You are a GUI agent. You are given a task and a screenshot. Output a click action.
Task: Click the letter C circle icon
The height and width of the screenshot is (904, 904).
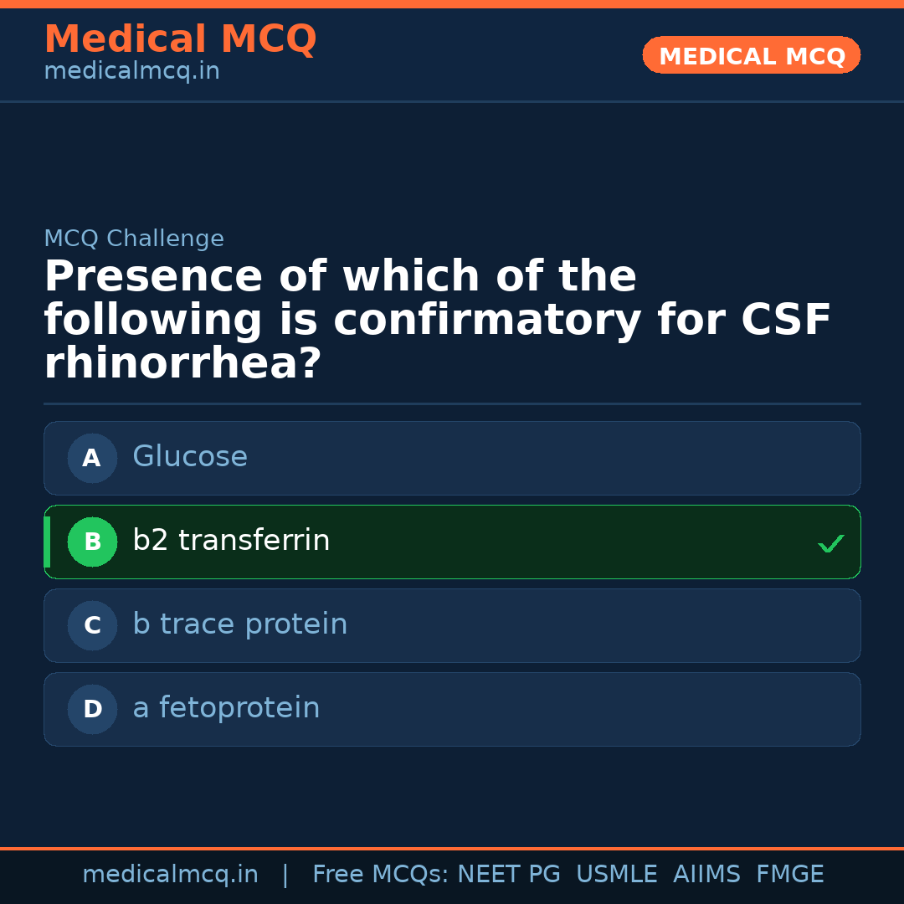[x=92, y=625]
